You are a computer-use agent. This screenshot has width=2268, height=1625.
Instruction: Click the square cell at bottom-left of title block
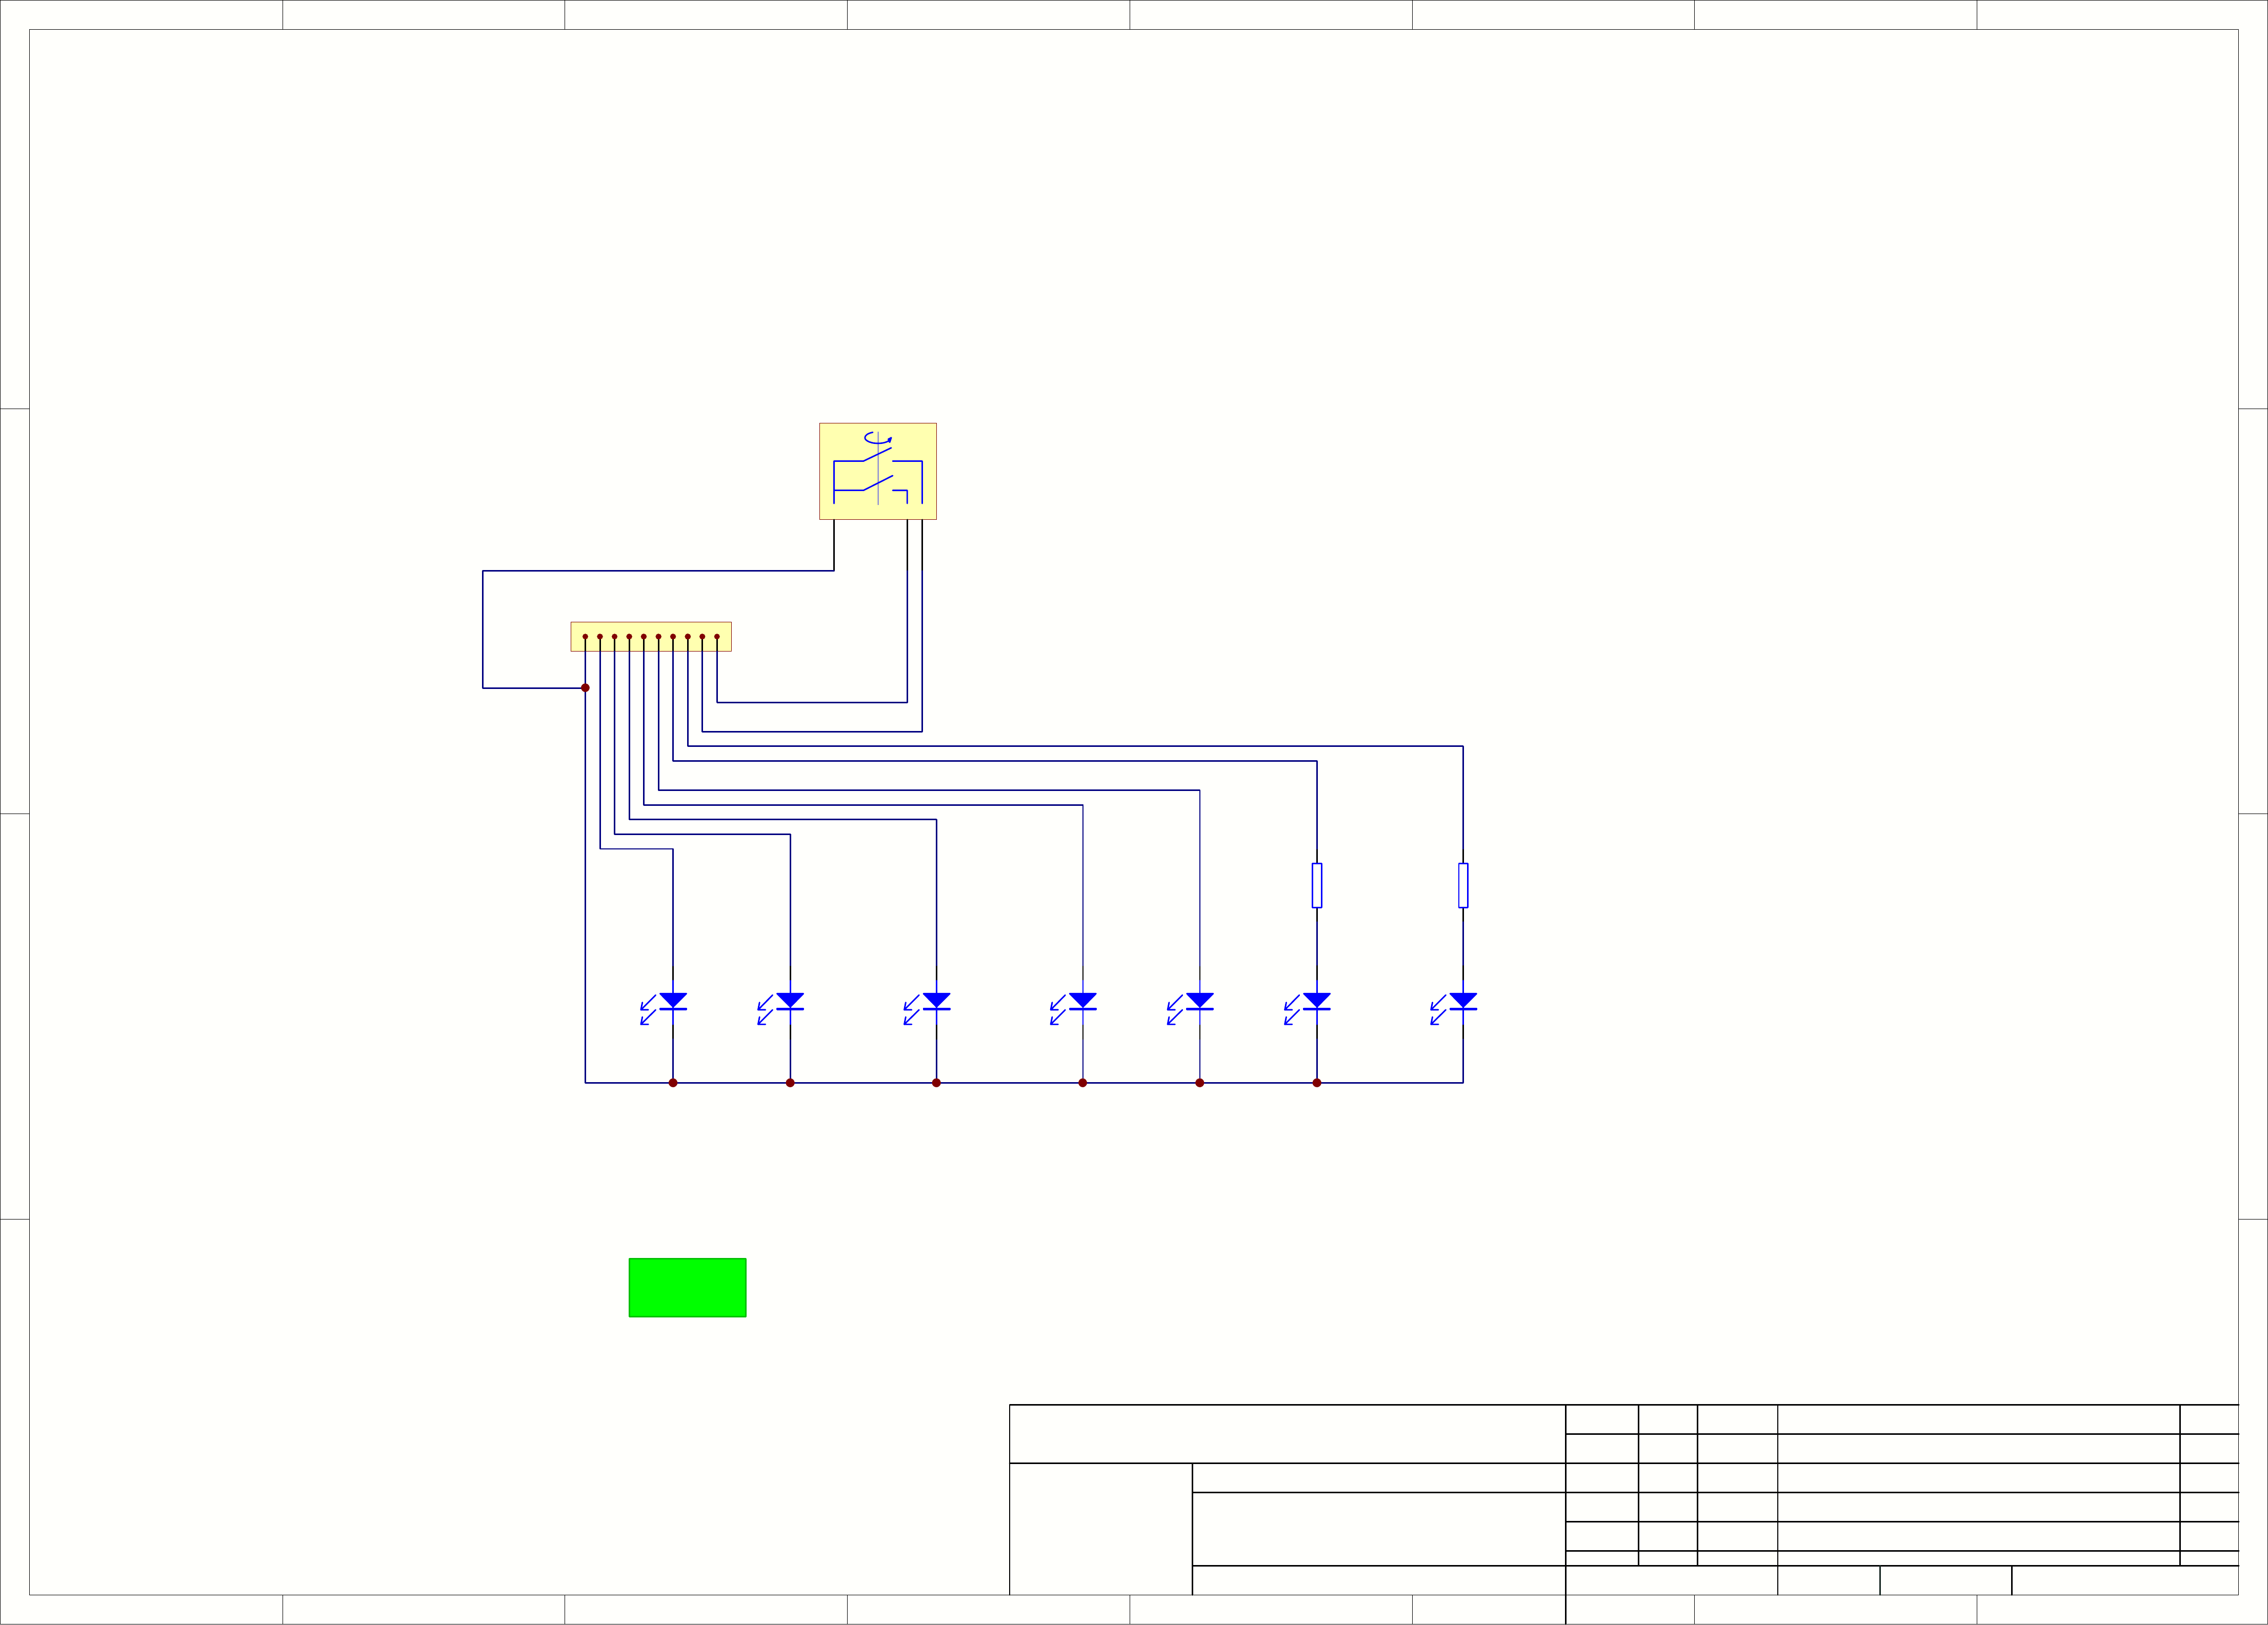[x=1100, y=1528]
